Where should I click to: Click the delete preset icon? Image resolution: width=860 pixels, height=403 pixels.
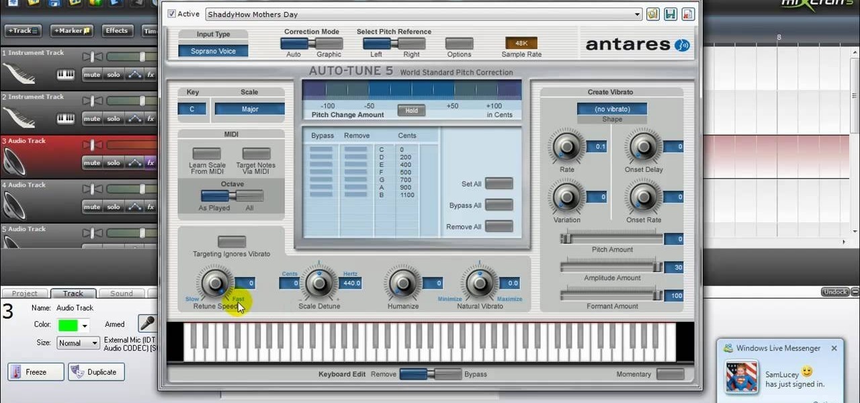pyautogui.click(x=687, y=14)
